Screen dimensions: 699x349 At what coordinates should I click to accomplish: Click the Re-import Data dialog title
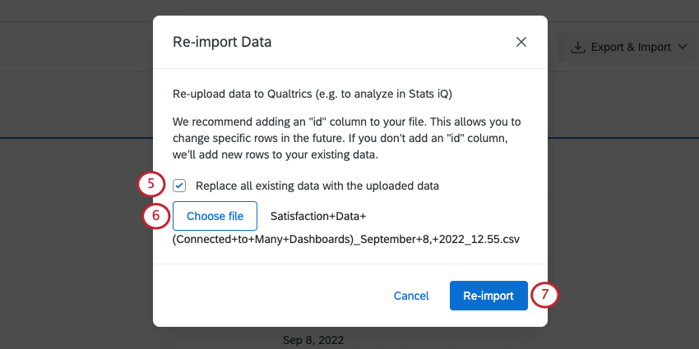[x=222, y=41]
